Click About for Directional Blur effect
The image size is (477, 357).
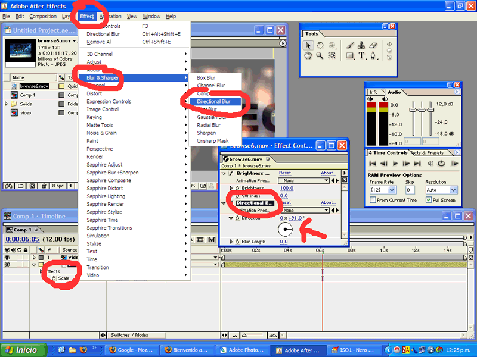329,202
